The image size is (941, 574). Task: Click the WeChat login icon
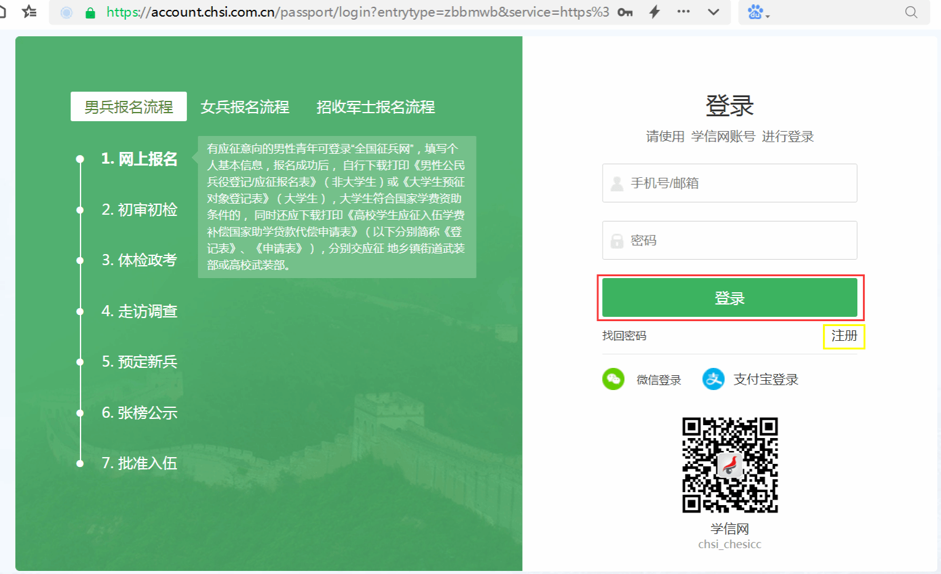[613, 379]
